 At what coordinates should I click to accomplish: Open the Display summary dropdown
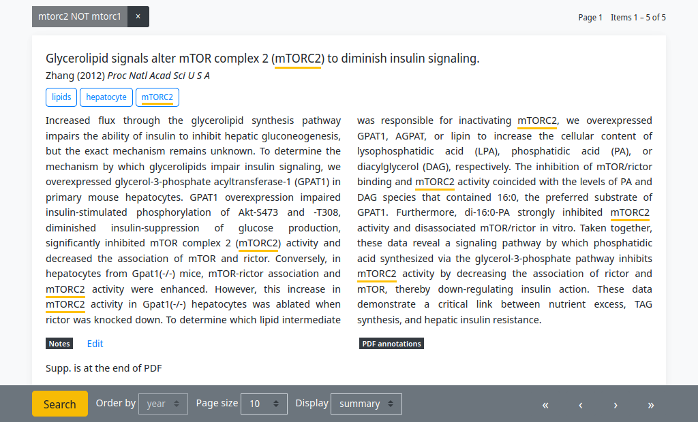(366, 404)
